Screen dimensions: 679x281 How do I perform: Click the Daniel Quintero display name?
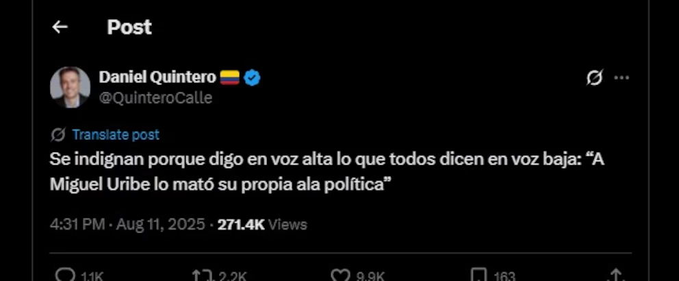[157, 77]
